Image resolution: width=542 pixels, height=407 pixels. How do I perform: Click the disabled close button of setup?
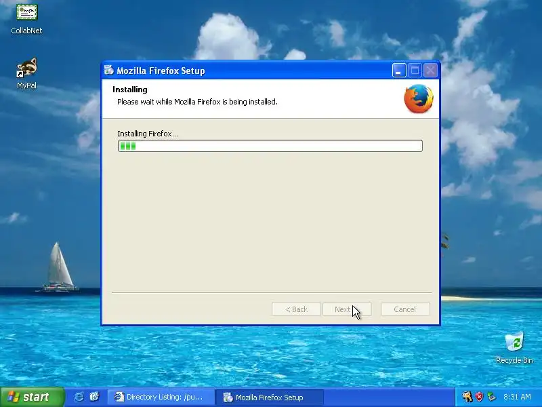coord(430,71)
